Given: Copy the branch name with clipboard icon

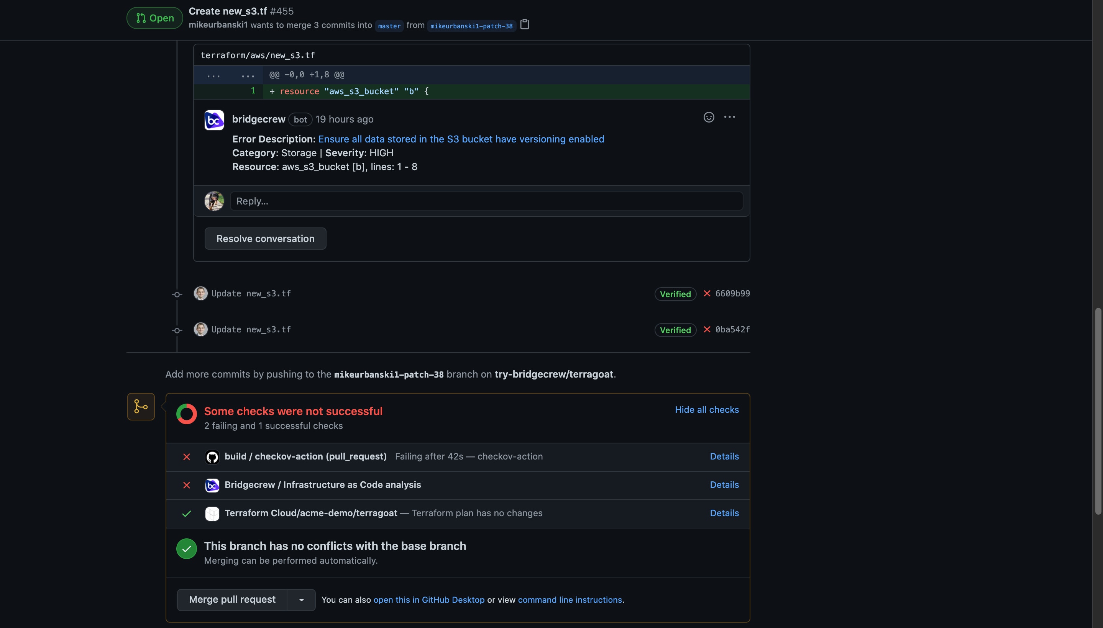Looking at the screenshot, I should [525, 25].
